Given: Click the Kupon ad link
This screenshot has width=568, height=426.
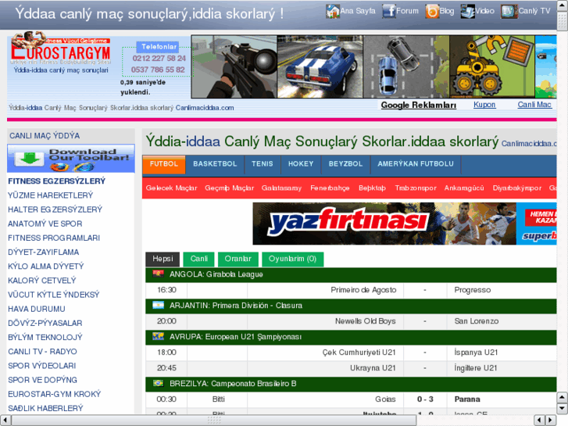Looking at the screenshot, I should pyautogui.click(x=484, y=105).
